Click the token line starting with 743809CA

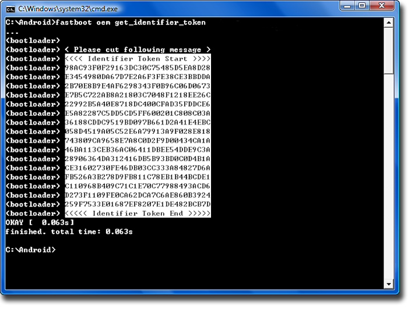137,141
